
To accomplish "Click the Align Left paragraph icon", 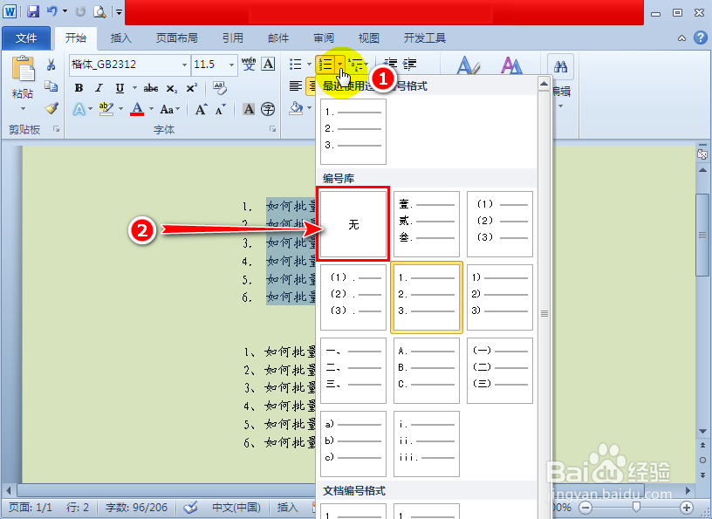I will coord(296,85).
